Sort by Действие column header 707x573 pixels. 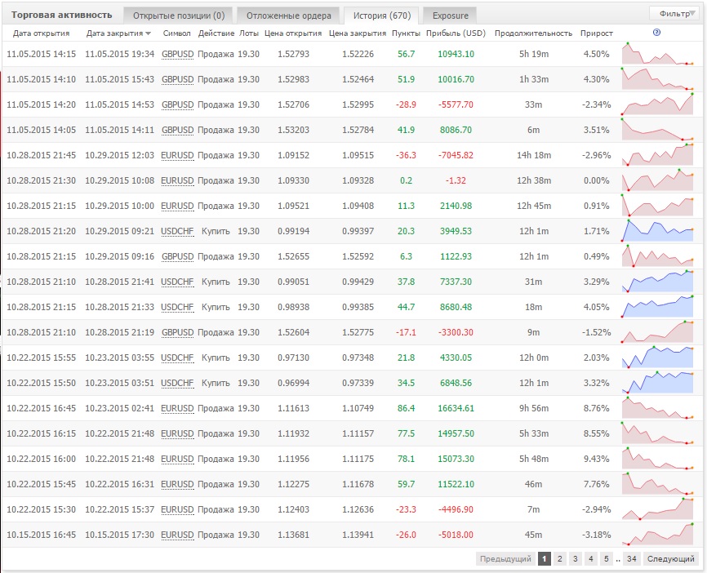point(216,33)
